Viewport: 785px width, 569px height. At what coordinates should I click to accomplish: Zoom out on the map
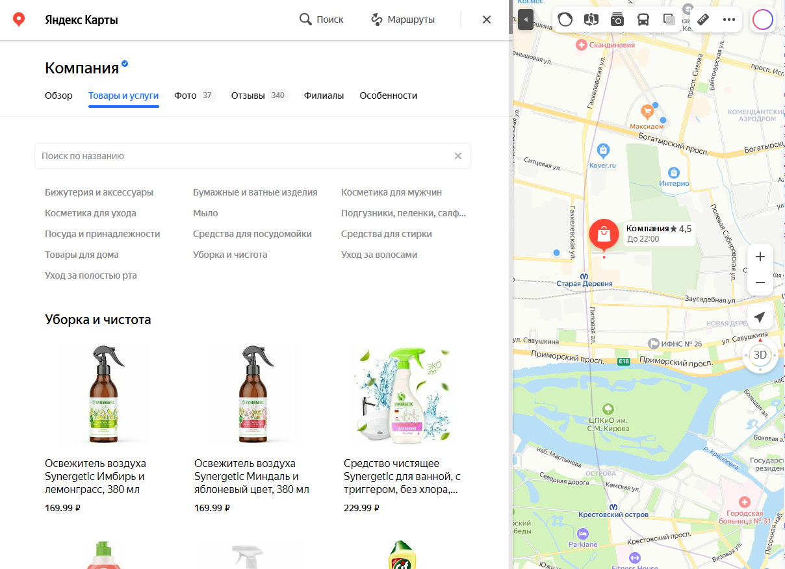click(x=760, y=283)
